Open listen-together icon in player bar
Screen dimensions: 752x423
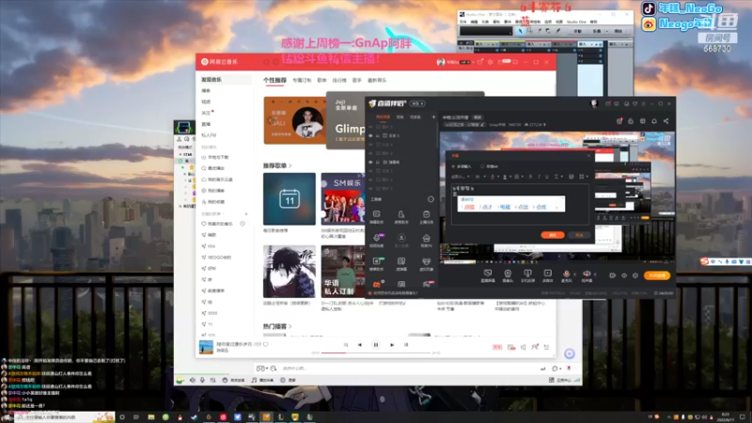click(x=535, y=347)
